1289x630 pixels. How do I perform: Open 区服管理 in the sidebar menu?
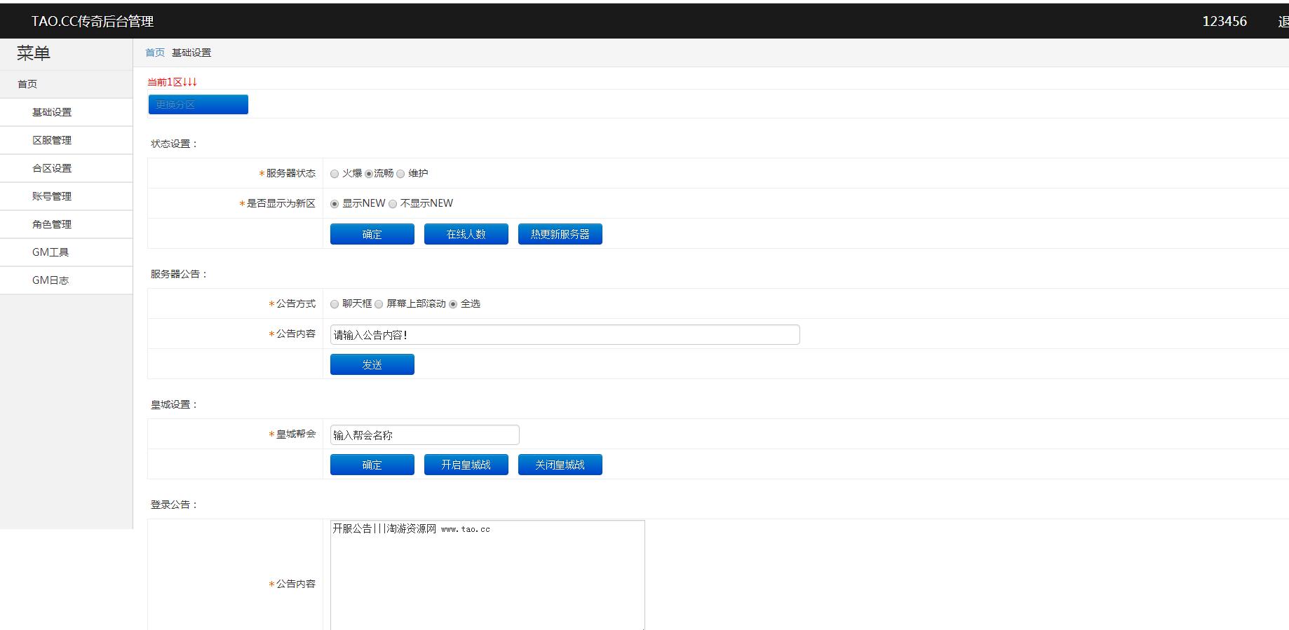[52, 140]
